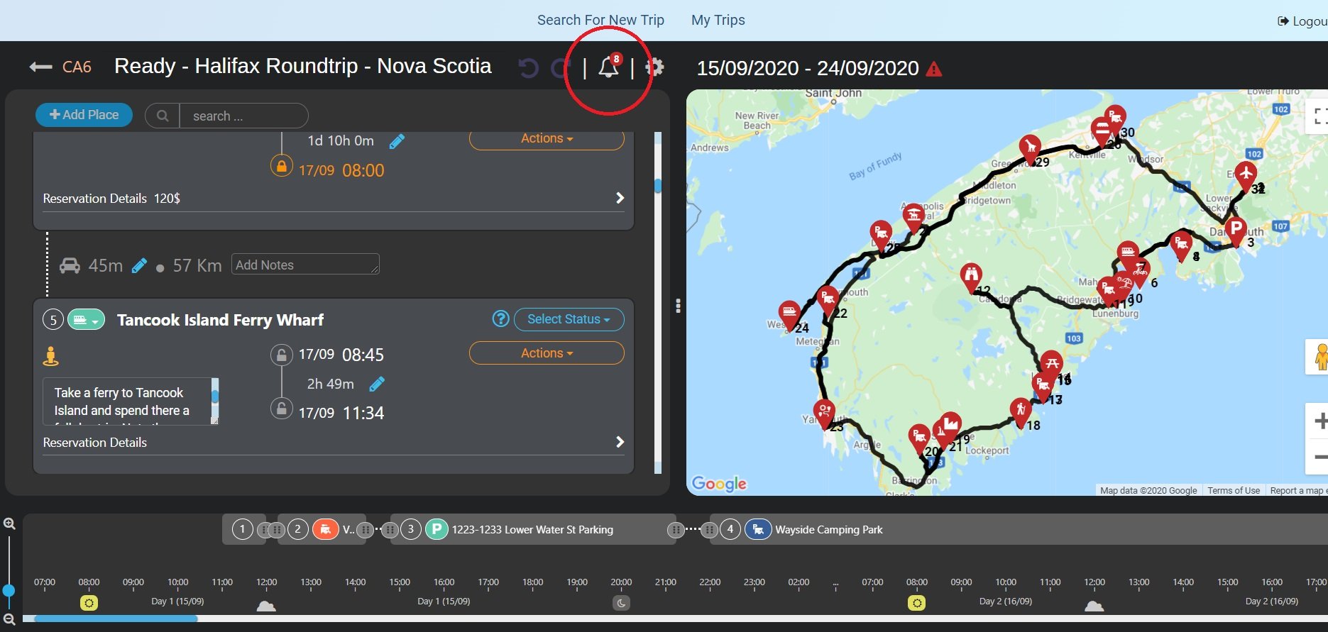Select timeline stop 2 camper icon
Viewport: 1328px width, 632px height.
[x=325, y=529]
